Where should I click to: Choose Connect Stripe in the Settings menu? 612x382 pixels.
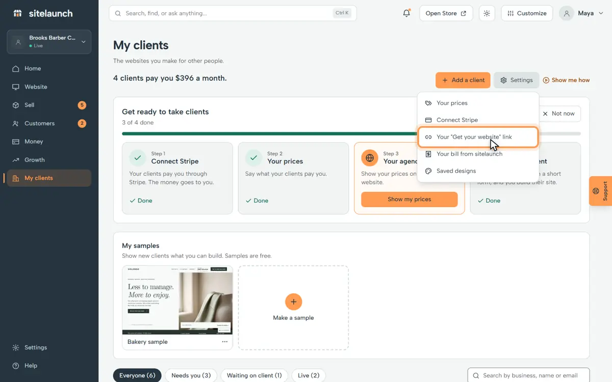[x=478, y=120]
